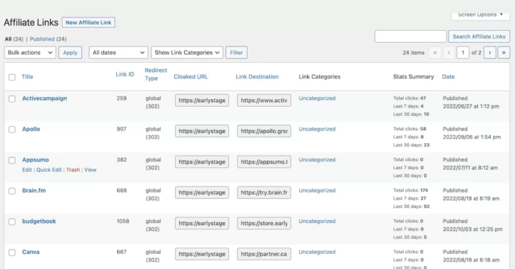Open Uncategorized category for Apollo
This screenshot has width=515, height=269.
(x=317, y=129)
